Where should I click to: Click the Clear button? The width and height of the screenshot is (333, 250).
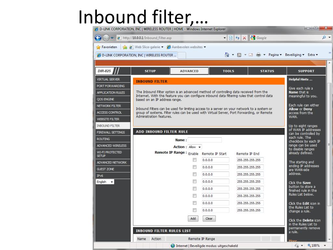(x=209, y=218)
